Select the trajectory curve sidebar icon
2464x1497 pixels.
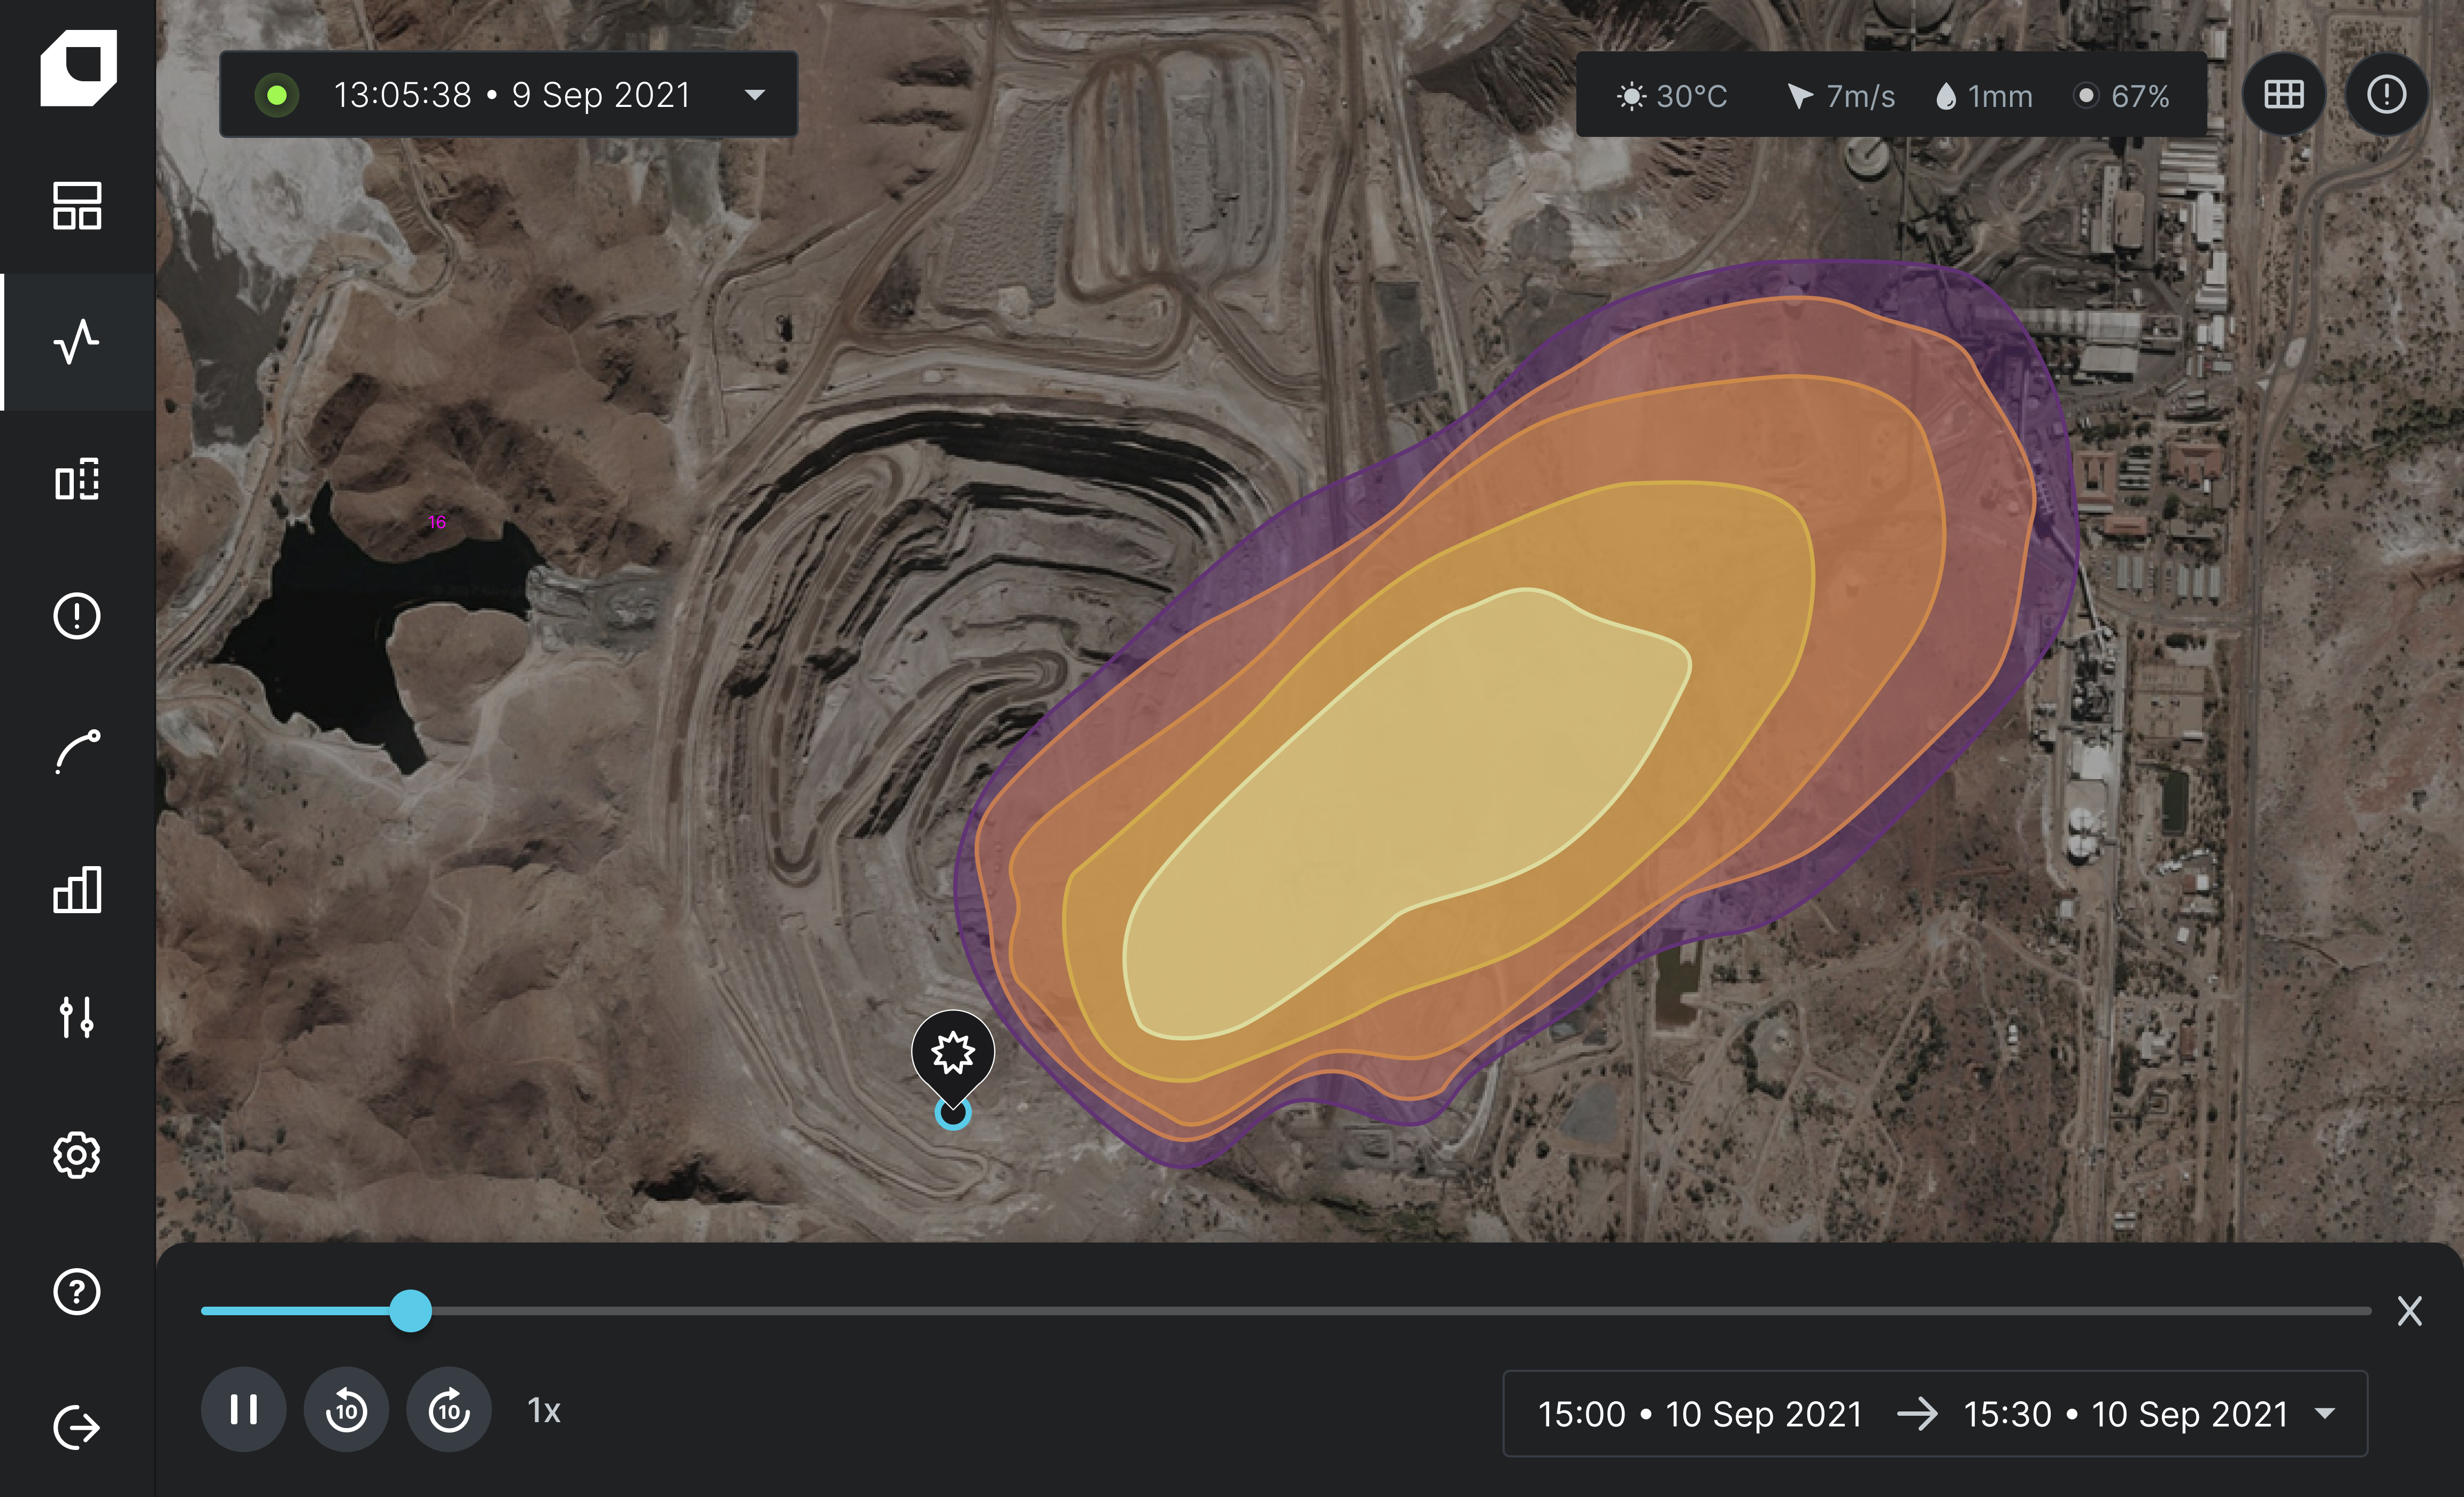pyautogui.click(x=77, y=751)
